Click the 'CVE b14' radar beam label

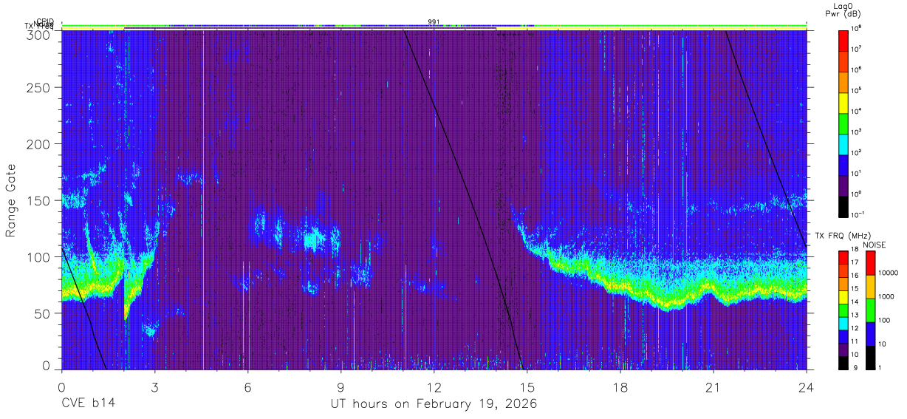coord(88,404)
